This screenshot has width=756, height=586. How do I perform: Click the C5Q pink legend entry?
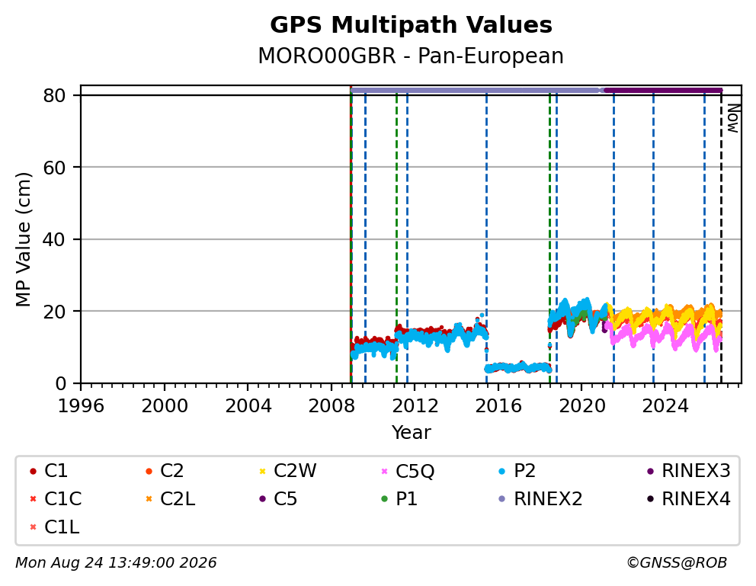point(408,471)
